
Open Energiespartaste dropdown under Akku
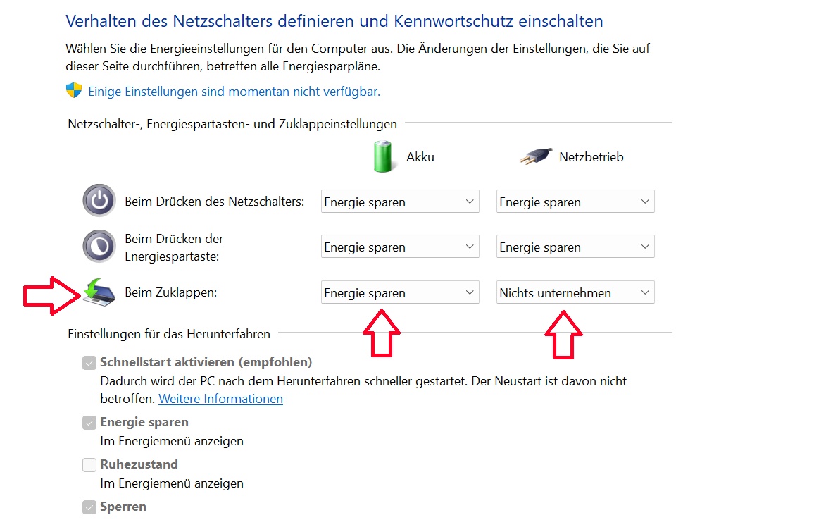[x=399, y=247]
